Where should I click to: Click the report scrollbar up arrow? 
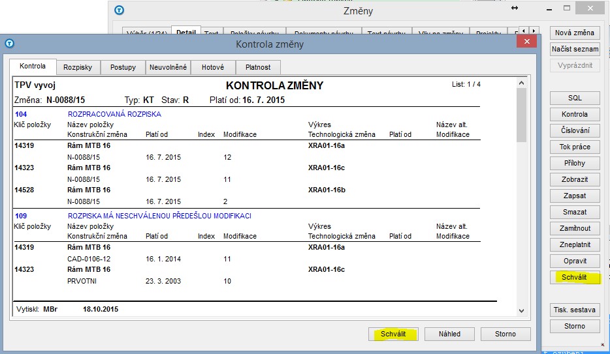(521, 82)
